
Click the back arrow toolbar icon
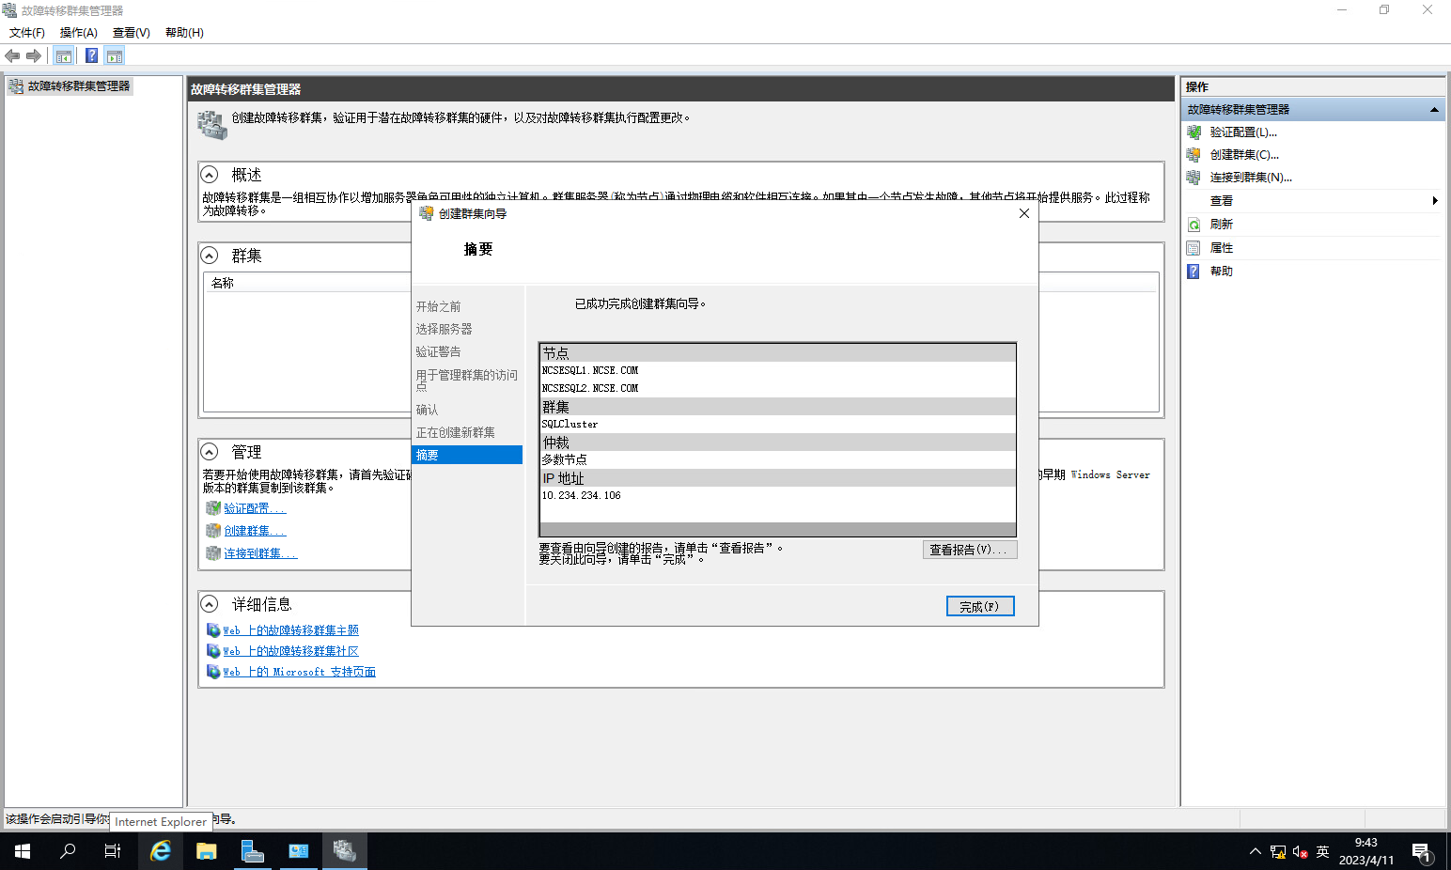tap(12, 56)
